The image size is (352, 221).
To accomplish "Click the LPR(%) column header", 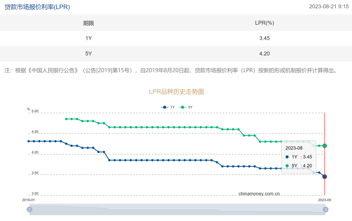I will click(264, 23).
